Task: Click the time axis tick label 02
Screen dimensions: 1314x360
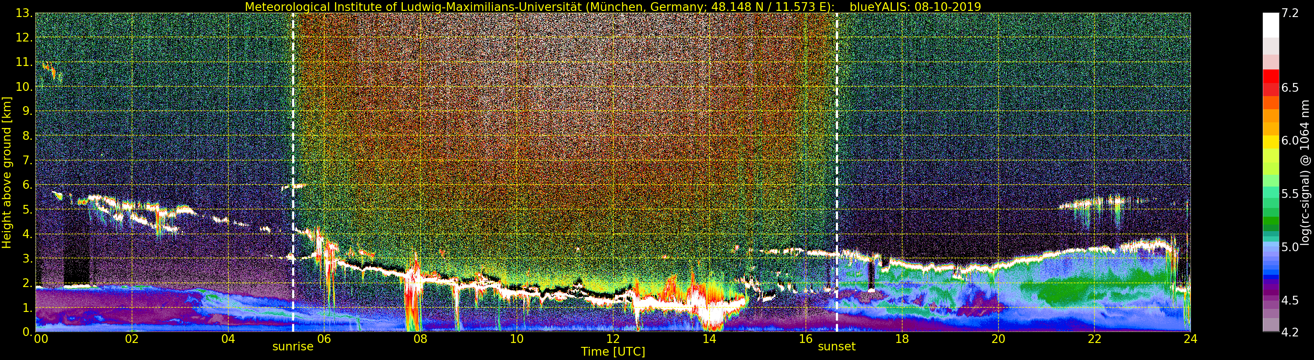Action: (x=132, y=339)
